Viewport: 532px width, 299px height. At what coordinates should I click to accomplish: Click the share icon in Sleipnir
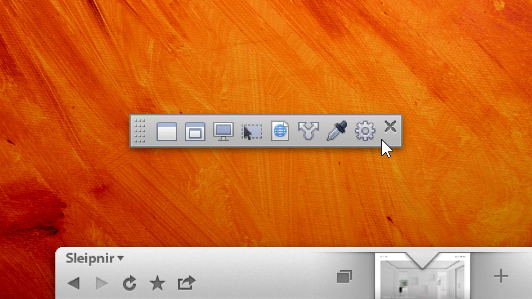point(186,283)
